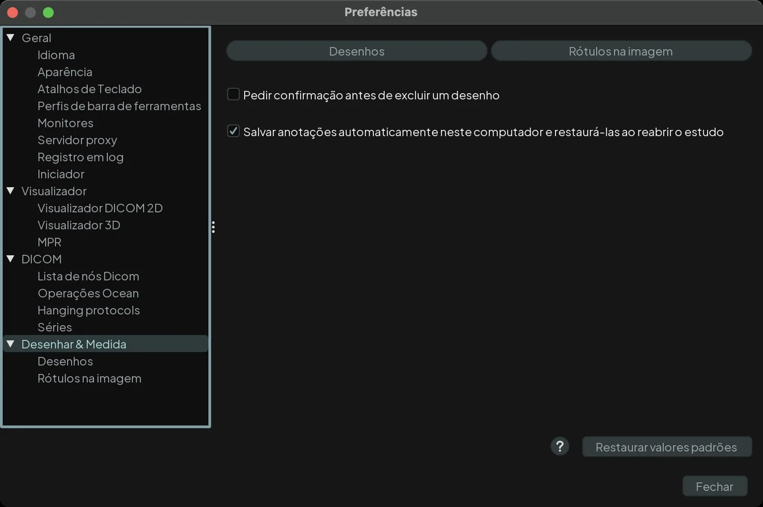Open the MPR settings entry
Image resolution: width=763 pixels, height=507 pixels.
click(x=50, y=242)
